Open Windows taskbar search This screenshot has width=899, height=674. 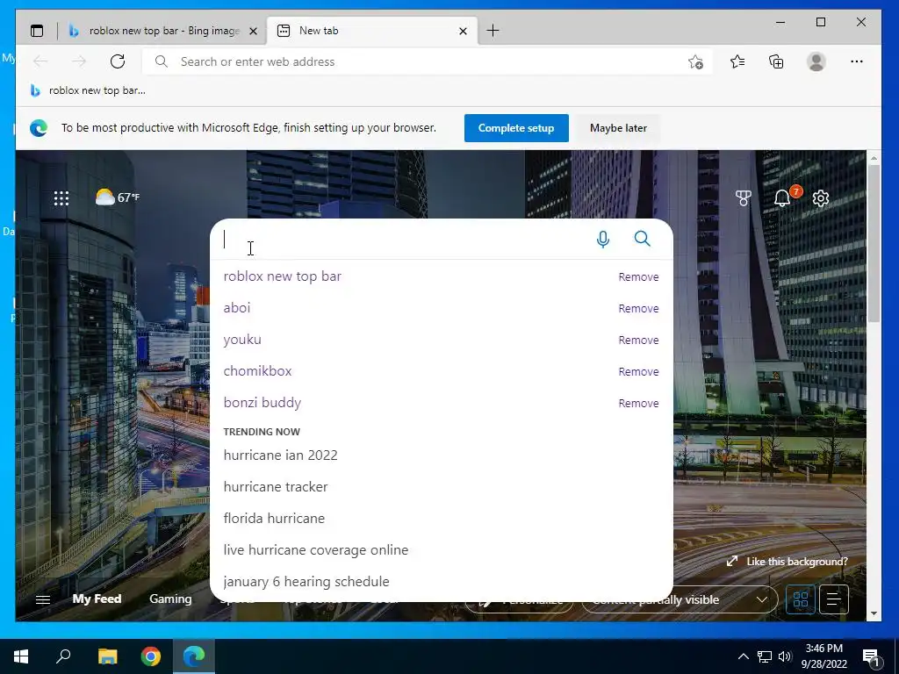pyautogui.click(x=63, y=656)
